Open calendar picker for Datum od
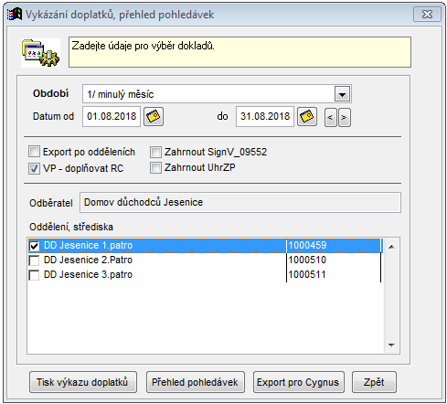 pyautogui.click(x=154, y=117)
